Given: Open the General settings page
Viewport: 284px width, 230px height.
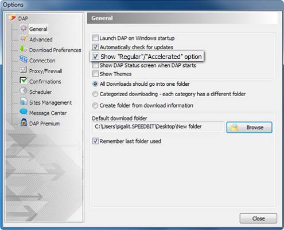Looking at the screenshot, I should pyautogui.click(x=38, y=29).
